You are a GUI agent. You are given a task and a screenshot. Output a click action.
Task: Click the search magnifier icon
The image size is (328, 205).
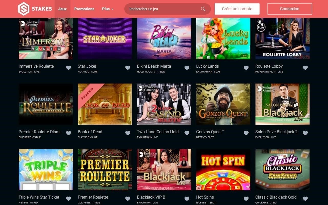[203, 9]
